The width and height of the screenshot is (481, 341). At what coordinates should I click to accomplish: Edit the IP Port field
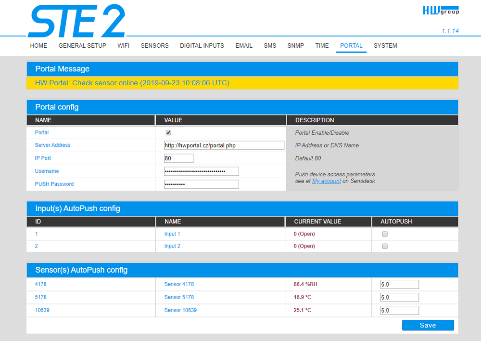178,158
